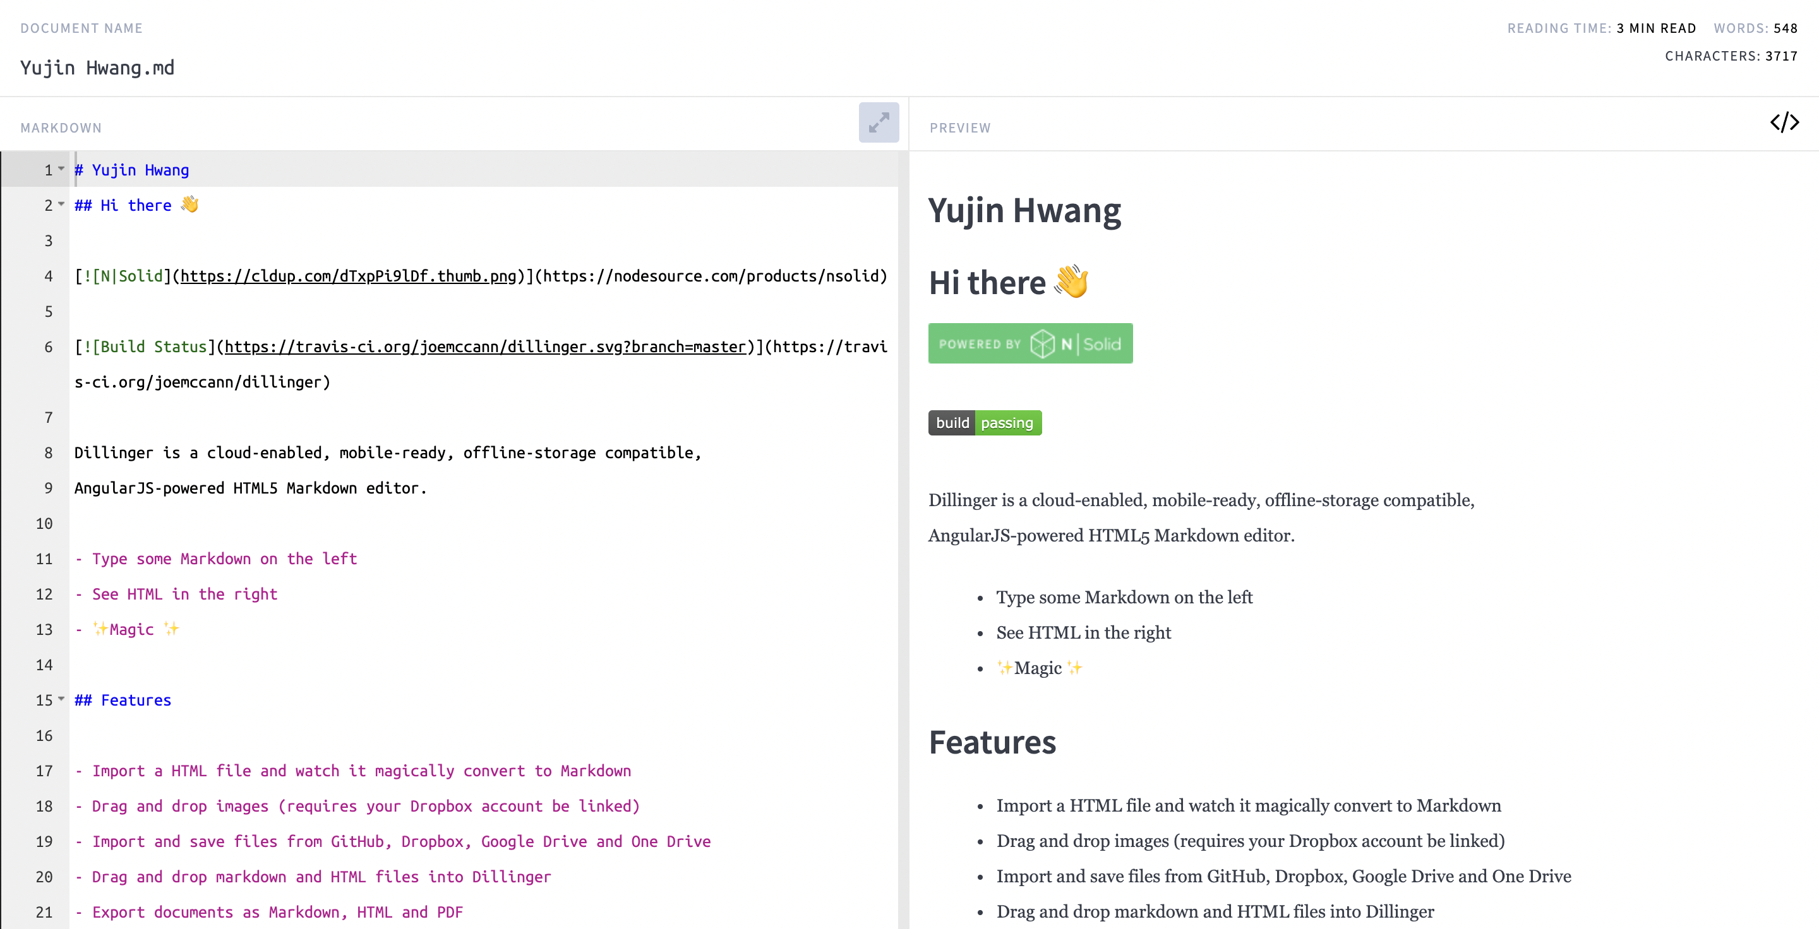Screen dimensions: 1819x929
Task: Place cursor on '# Yujin Hwang' heading line
Action: click(x=132, y=170)
